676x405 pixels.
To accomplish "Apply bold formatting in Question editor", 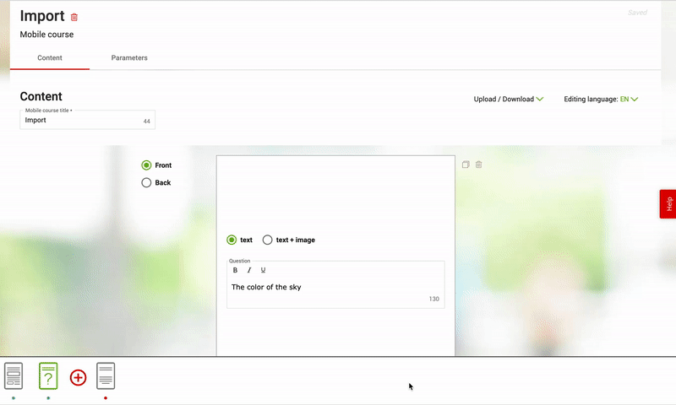I will pos(235,270).
